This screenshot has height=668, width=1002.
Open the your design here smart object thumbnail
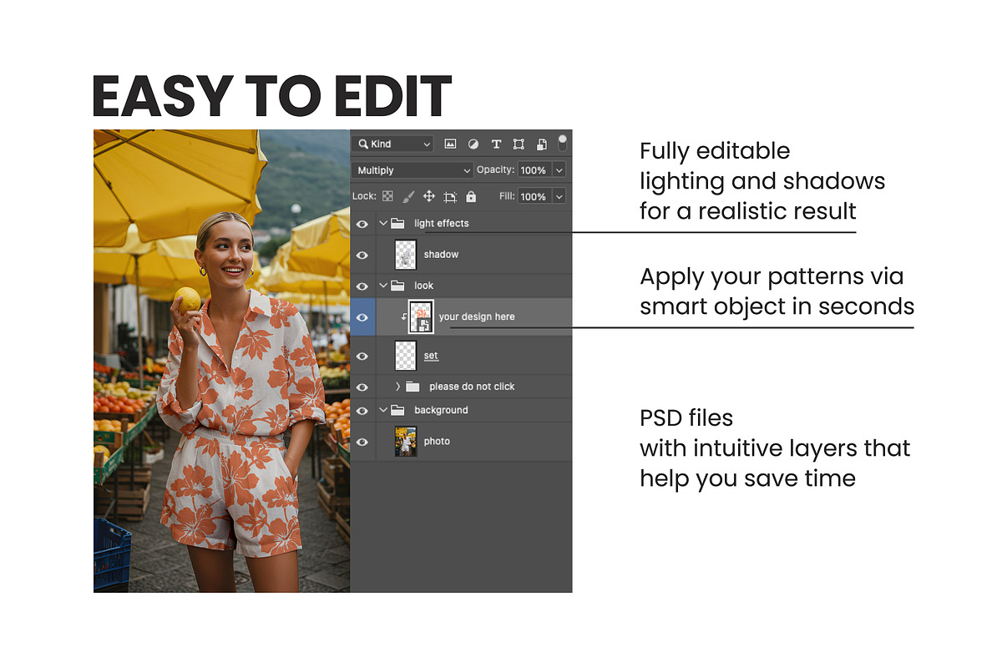(420, 317)
